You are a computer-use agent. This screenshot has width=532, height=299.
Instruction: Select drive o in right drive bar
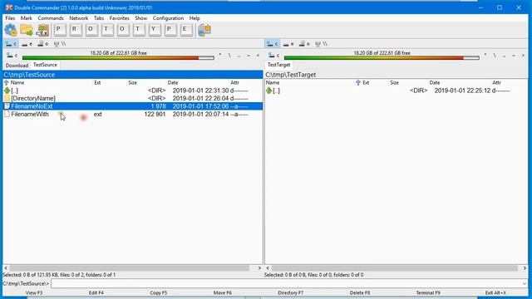pos(304,44)
